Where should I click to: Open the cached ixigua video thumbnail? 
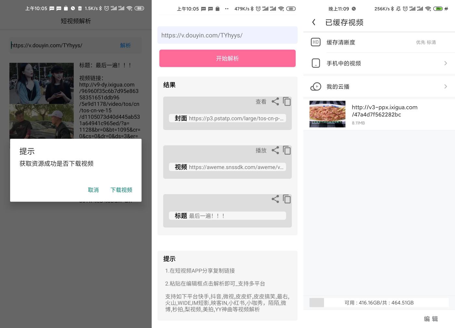(x=327, y=114)
